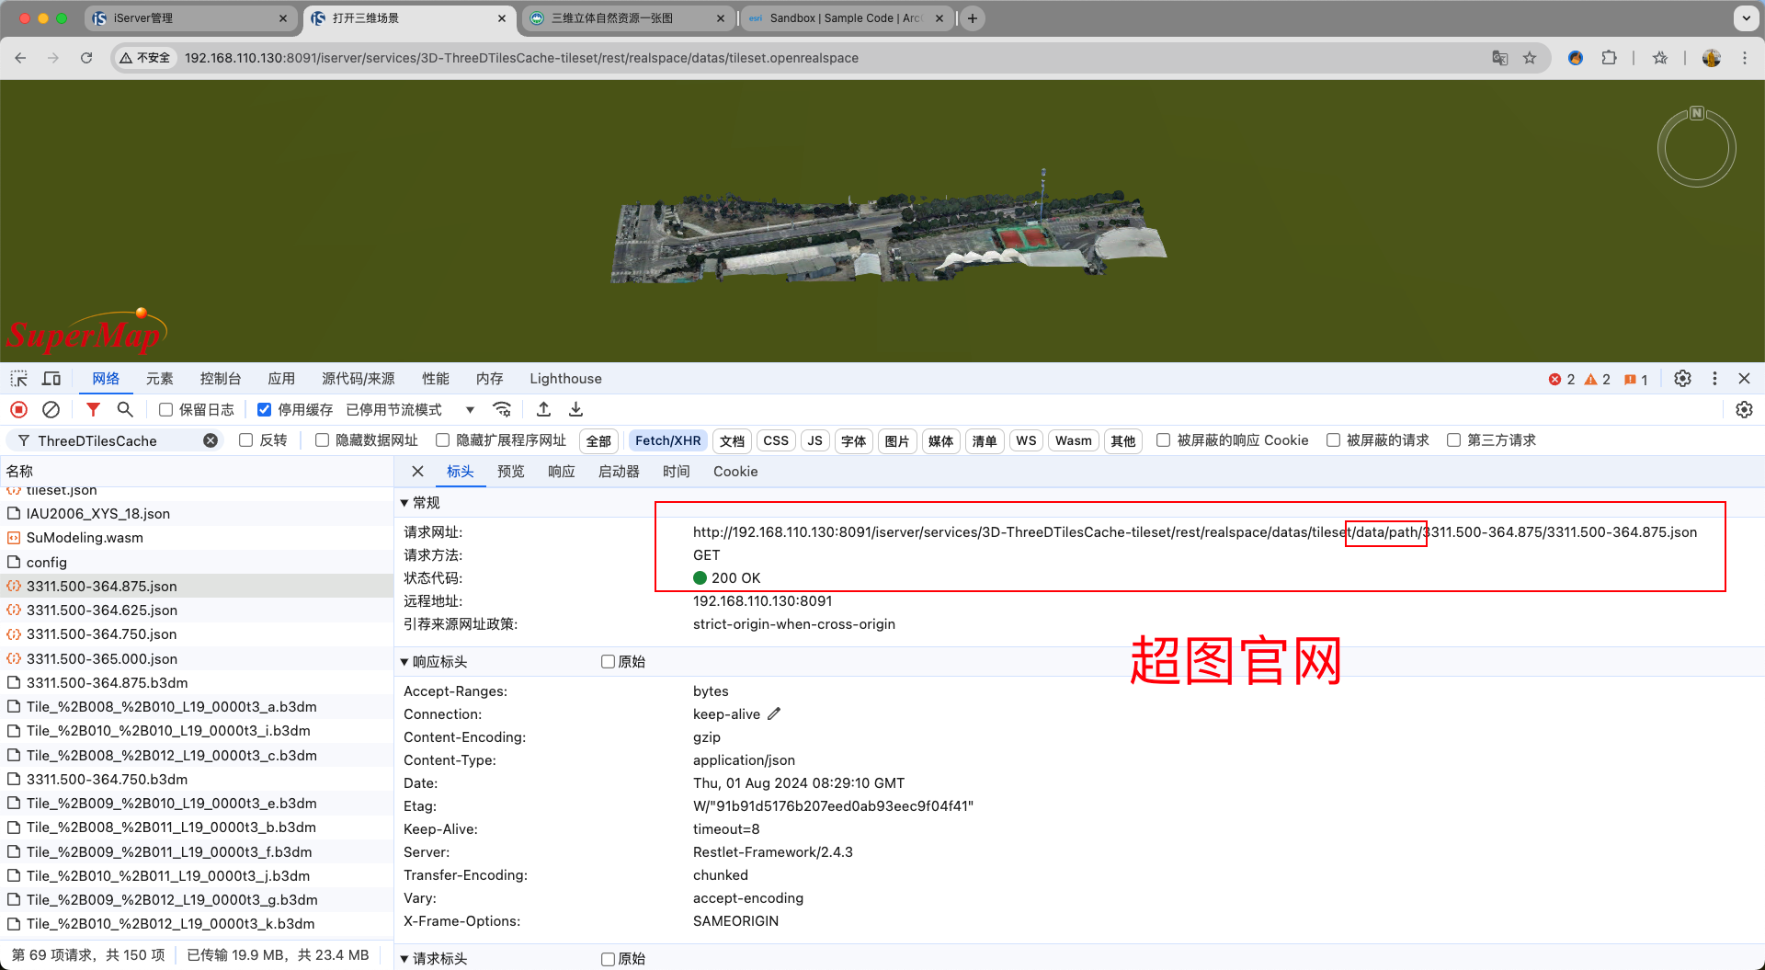Open the issues counter flag
Screen dimensions: 1765x970
click(1635, 380)
